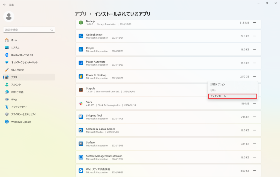Image resolution: width=280 pixels, height=177 pixels.
Task: Open アクセシビリティ settings
Action: point(29,107)
